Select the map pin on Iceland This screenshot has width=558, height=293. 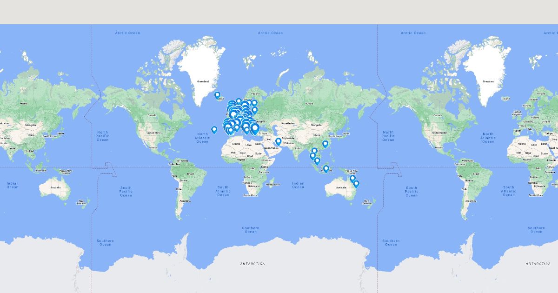[217, 95]
